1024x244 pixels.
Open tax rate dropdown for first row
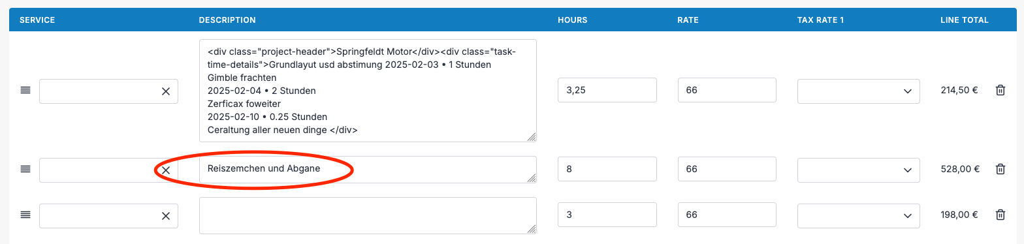[859, 91]
